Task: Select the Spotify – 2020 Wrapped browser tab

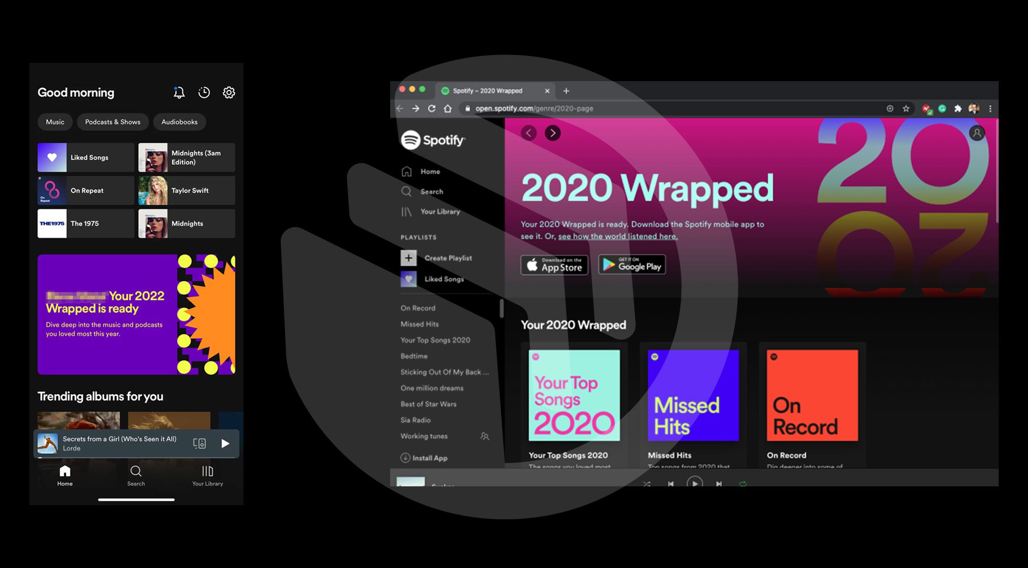Action: click(x=495, y=91)
